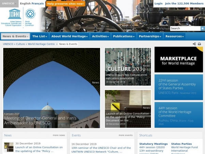Open the UNESCO top-left dropdown
The height and width of the screenshot is (154, 205).
click(x=9, y=3)
